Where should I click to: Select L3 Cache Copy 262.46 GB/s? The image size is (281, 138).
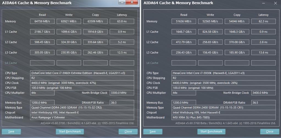pos(95,53)
